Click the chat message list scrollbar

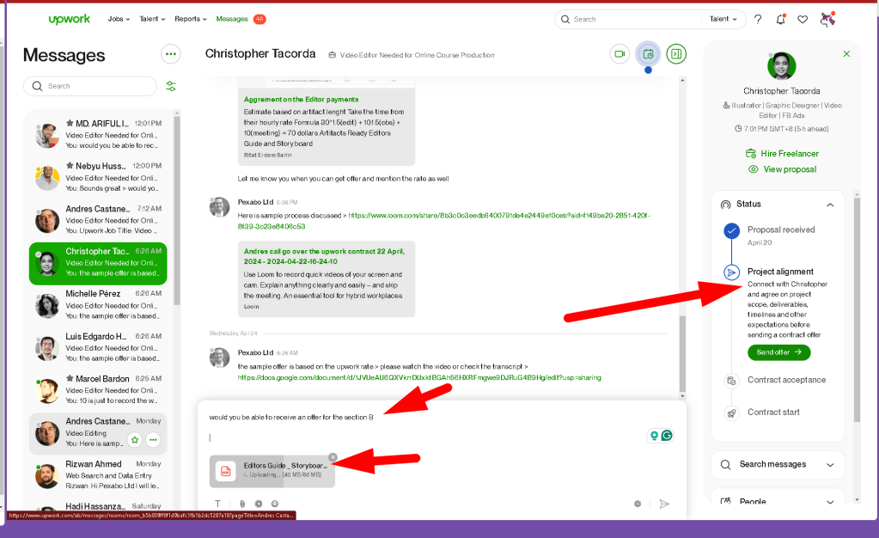[682, 354]
